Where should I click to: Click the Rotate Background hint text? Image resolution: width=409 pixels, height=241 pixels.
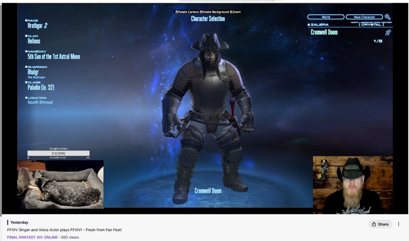[x=216, y=12]
